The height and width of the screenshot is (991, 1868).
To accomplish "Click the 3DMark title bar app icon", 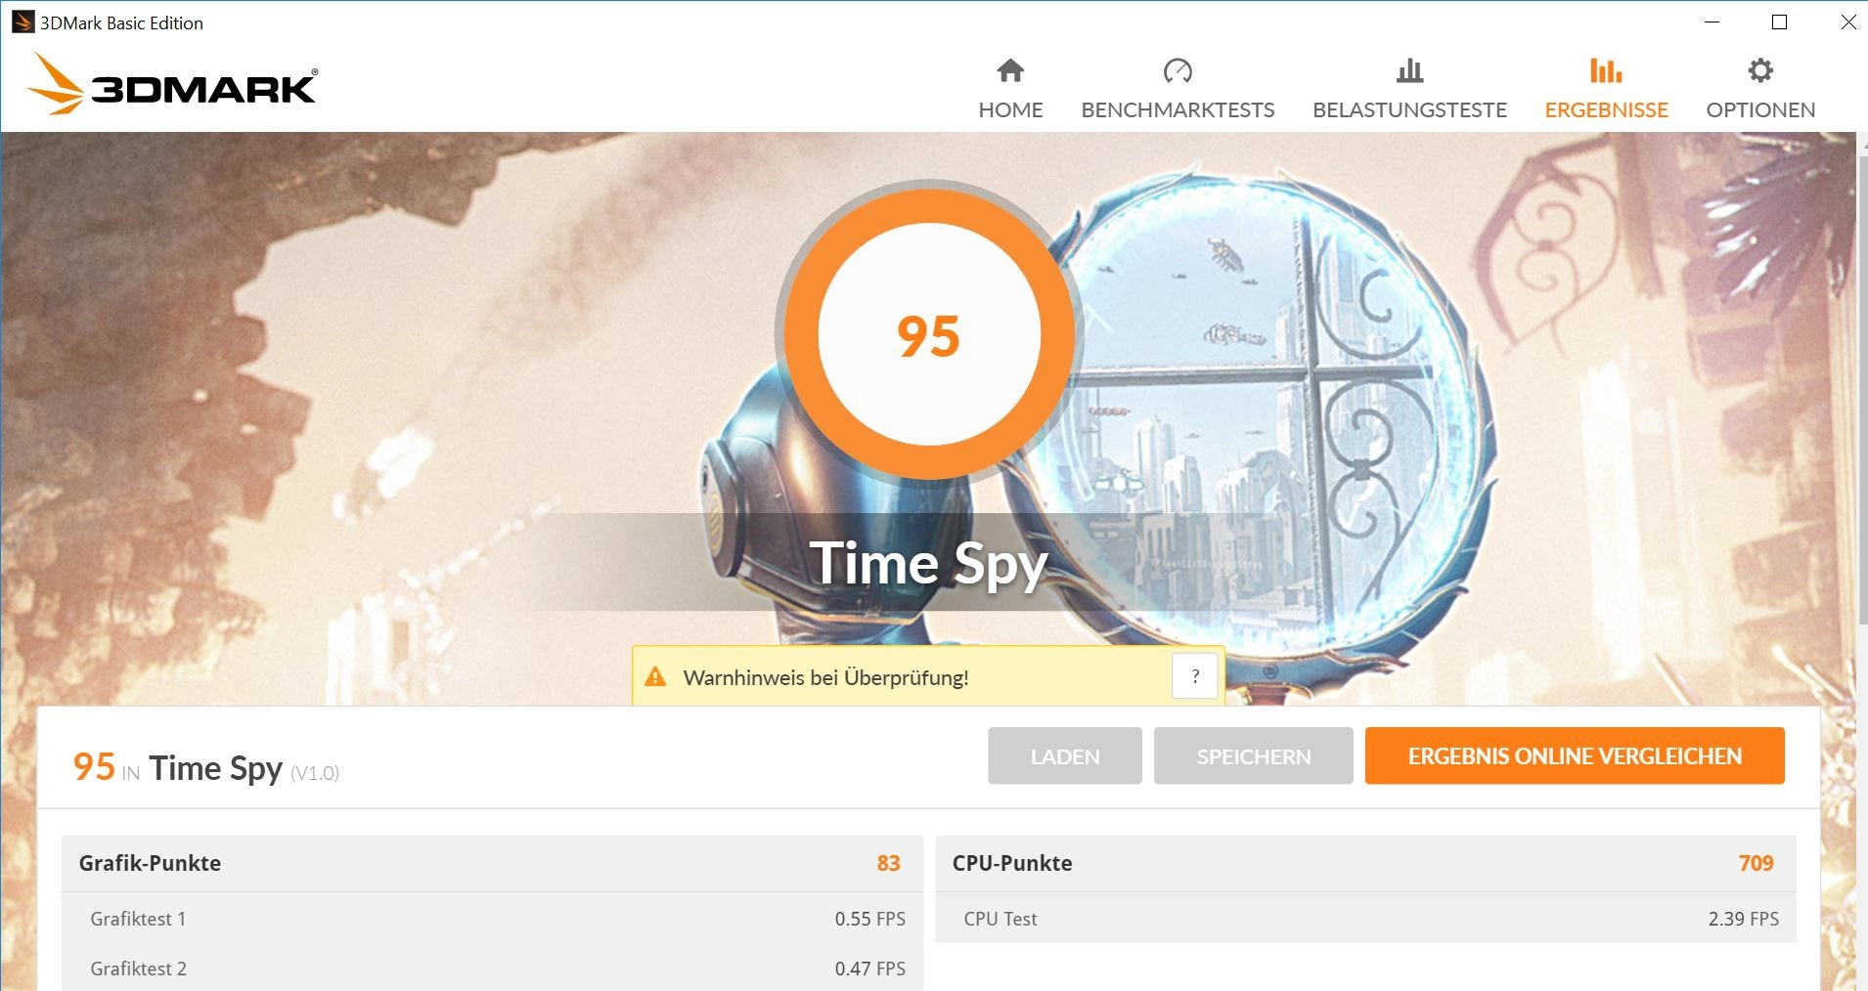I will point(22,22).
